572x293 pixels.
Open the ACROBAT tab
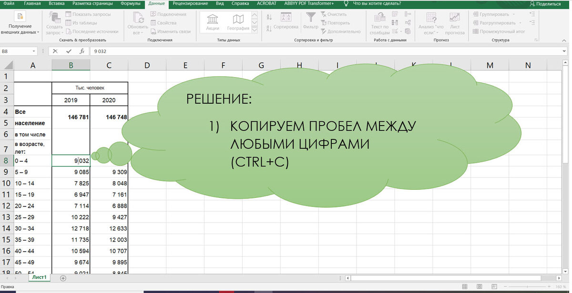coord(267,3)
